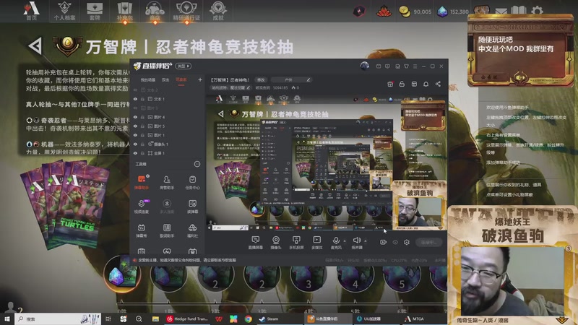Image resolution: width=578 pixels, height=325 pixels.
Task: Open the 弹幕助手 tool
Action: tap(142, 182)
